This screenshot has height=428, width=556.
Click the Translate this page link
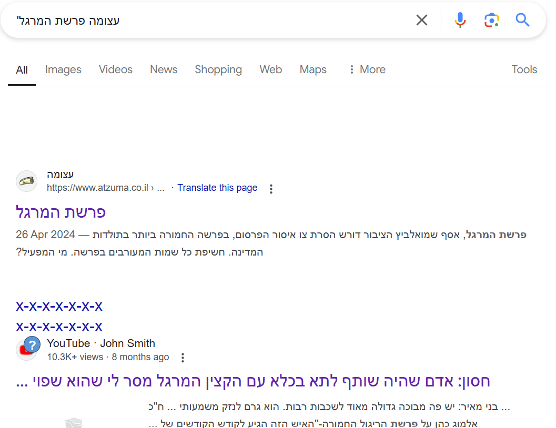pyautogui.click(x=217, y=188)
